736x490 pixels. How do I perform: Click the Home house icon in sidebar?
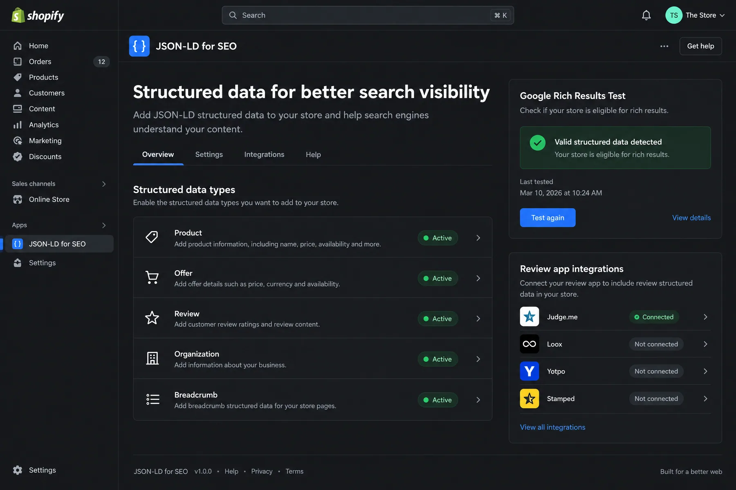[x=18, y=46]
